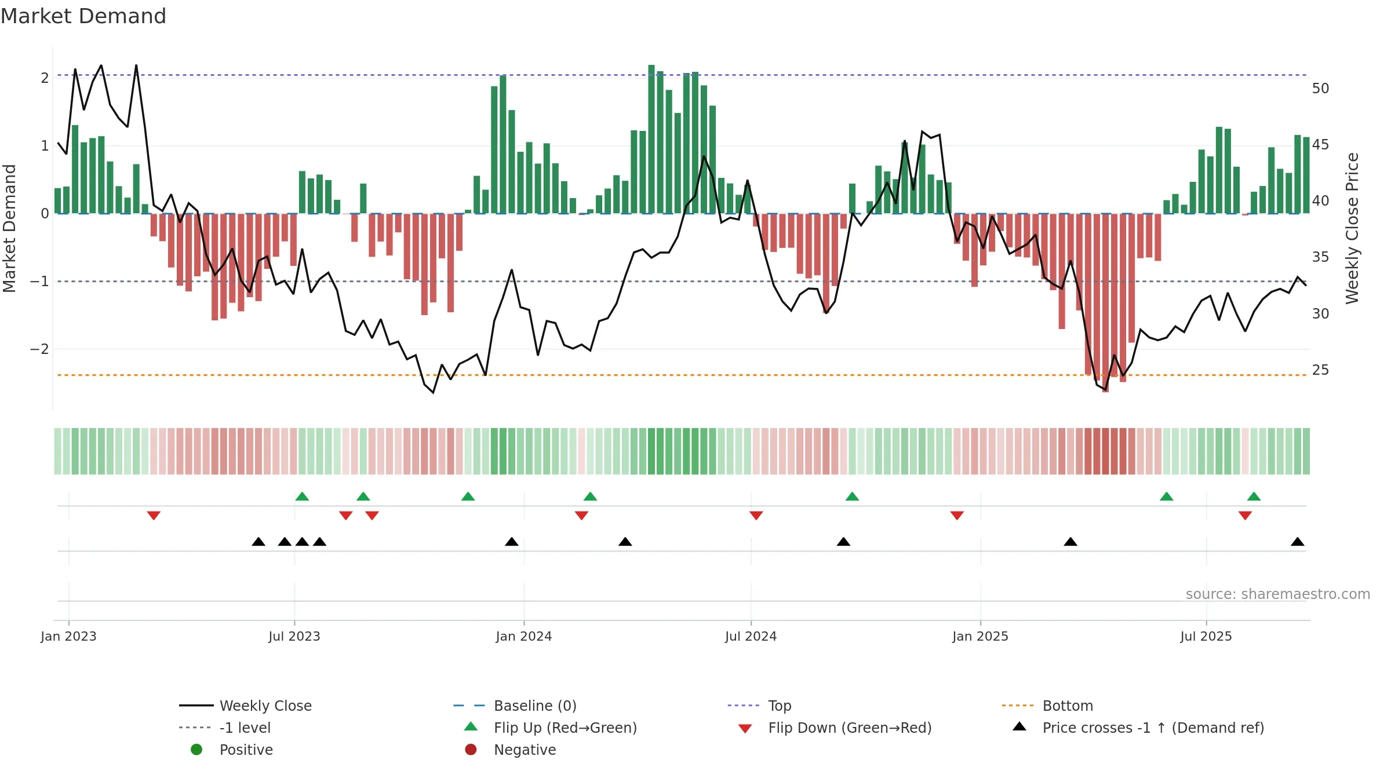1391x782 pixels.
Task: Click the -1 level dotted gray legend marker
Action: click(x=195, y=728)
